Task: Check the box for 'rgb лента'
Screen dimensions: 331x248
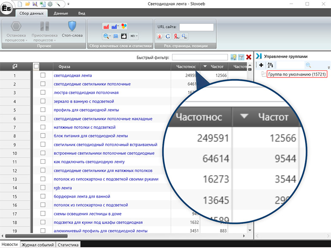Action: (43, 187)
